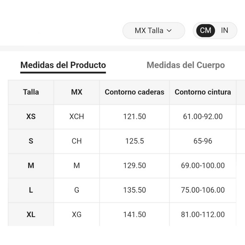
Task: Click the Contorno cintura column header
Action: coord(203,92)
